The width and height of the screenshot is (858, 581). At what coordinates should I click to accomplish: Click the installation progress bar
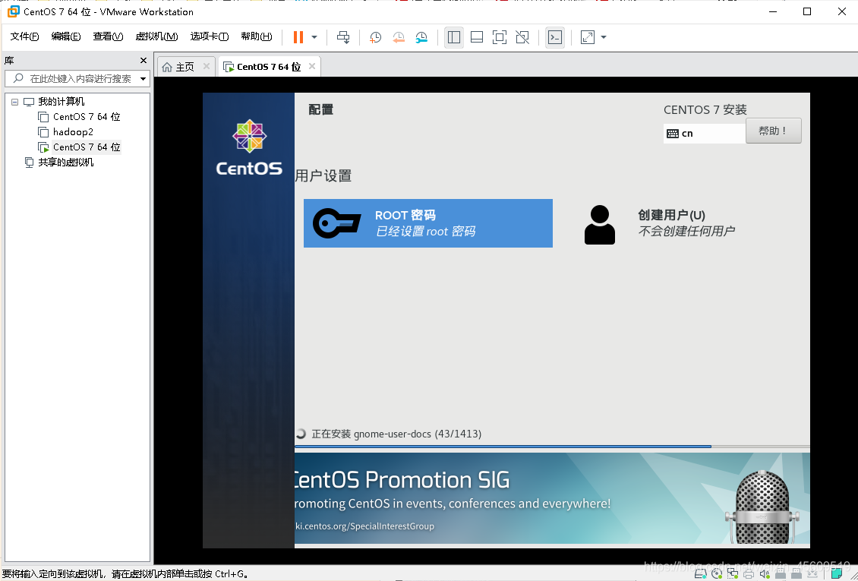552,447
